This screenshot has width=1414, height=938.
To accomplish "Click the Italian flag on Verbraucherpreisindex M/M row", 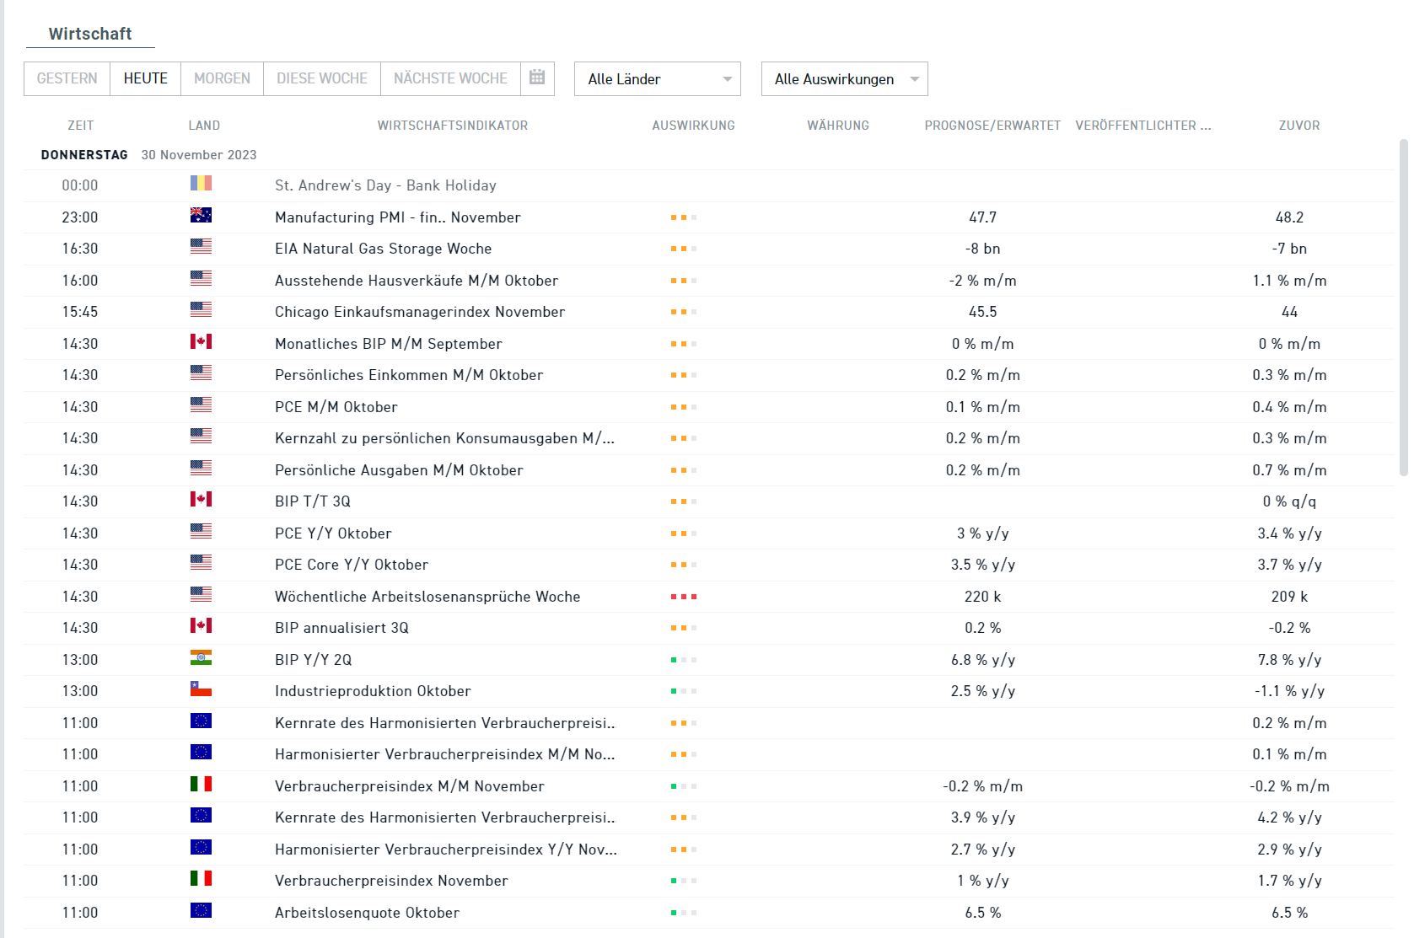I will (201, 785).
